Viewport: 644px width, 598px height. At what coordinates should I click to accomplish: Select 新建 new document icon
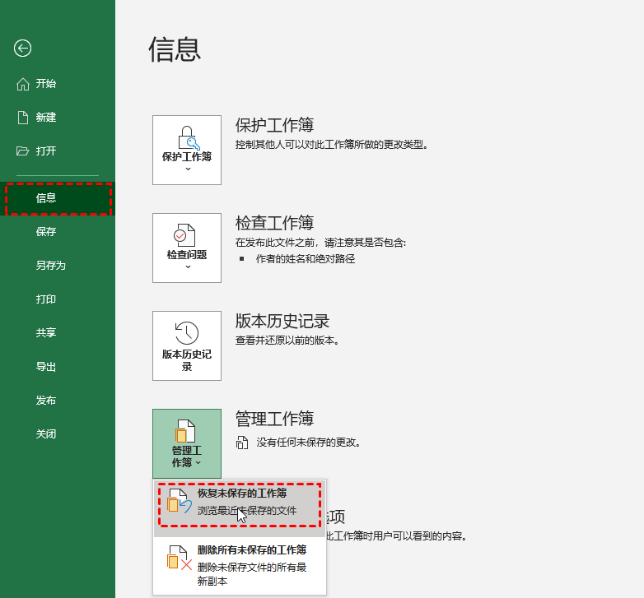(x=23, y=118)
